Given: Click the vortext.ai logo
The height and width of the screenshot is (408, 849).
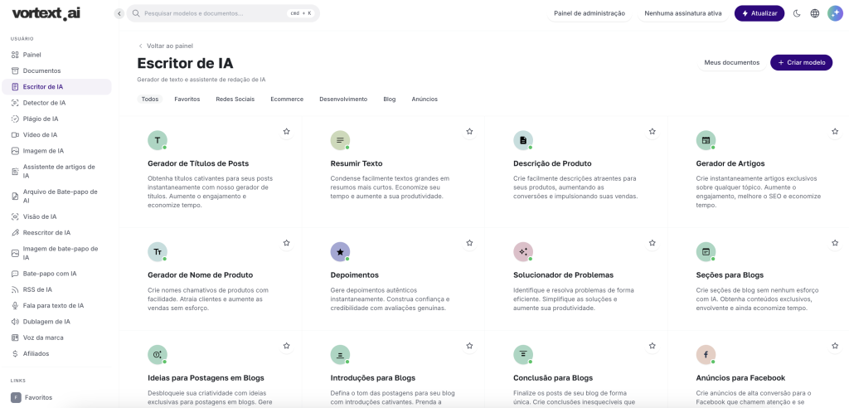Looking at the screenshot, I should 46,14.
